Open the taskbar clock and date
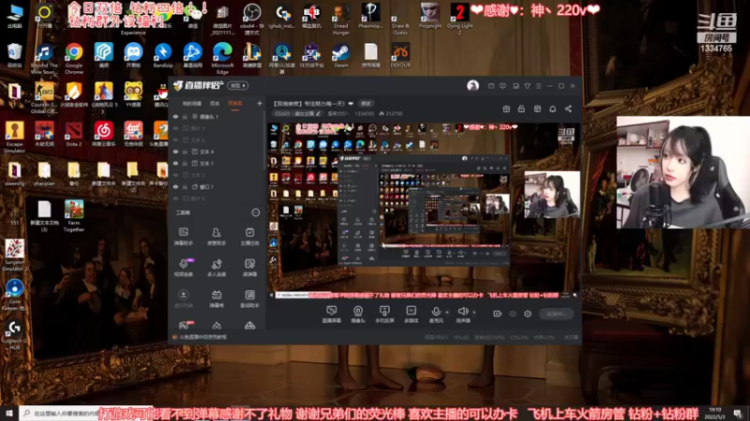 715,413
